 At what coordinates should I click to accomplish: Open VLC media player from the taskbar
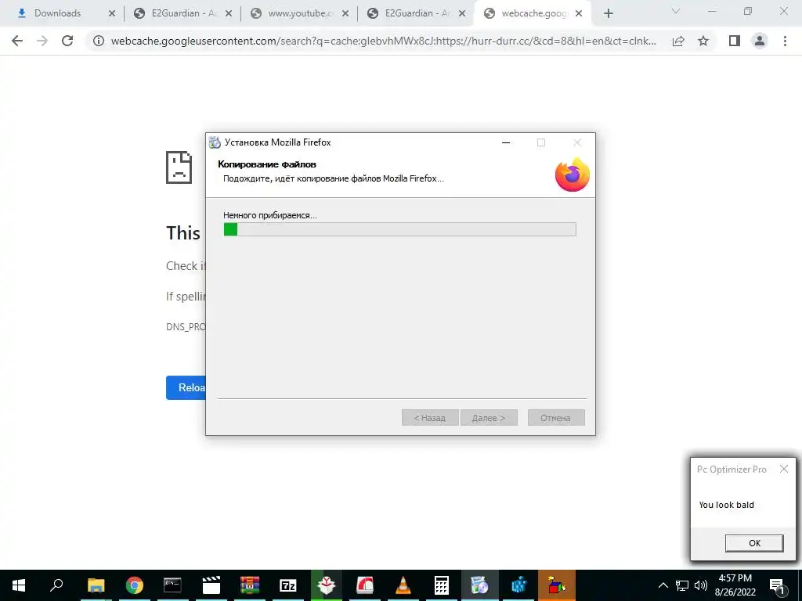(x=403, y=585)
